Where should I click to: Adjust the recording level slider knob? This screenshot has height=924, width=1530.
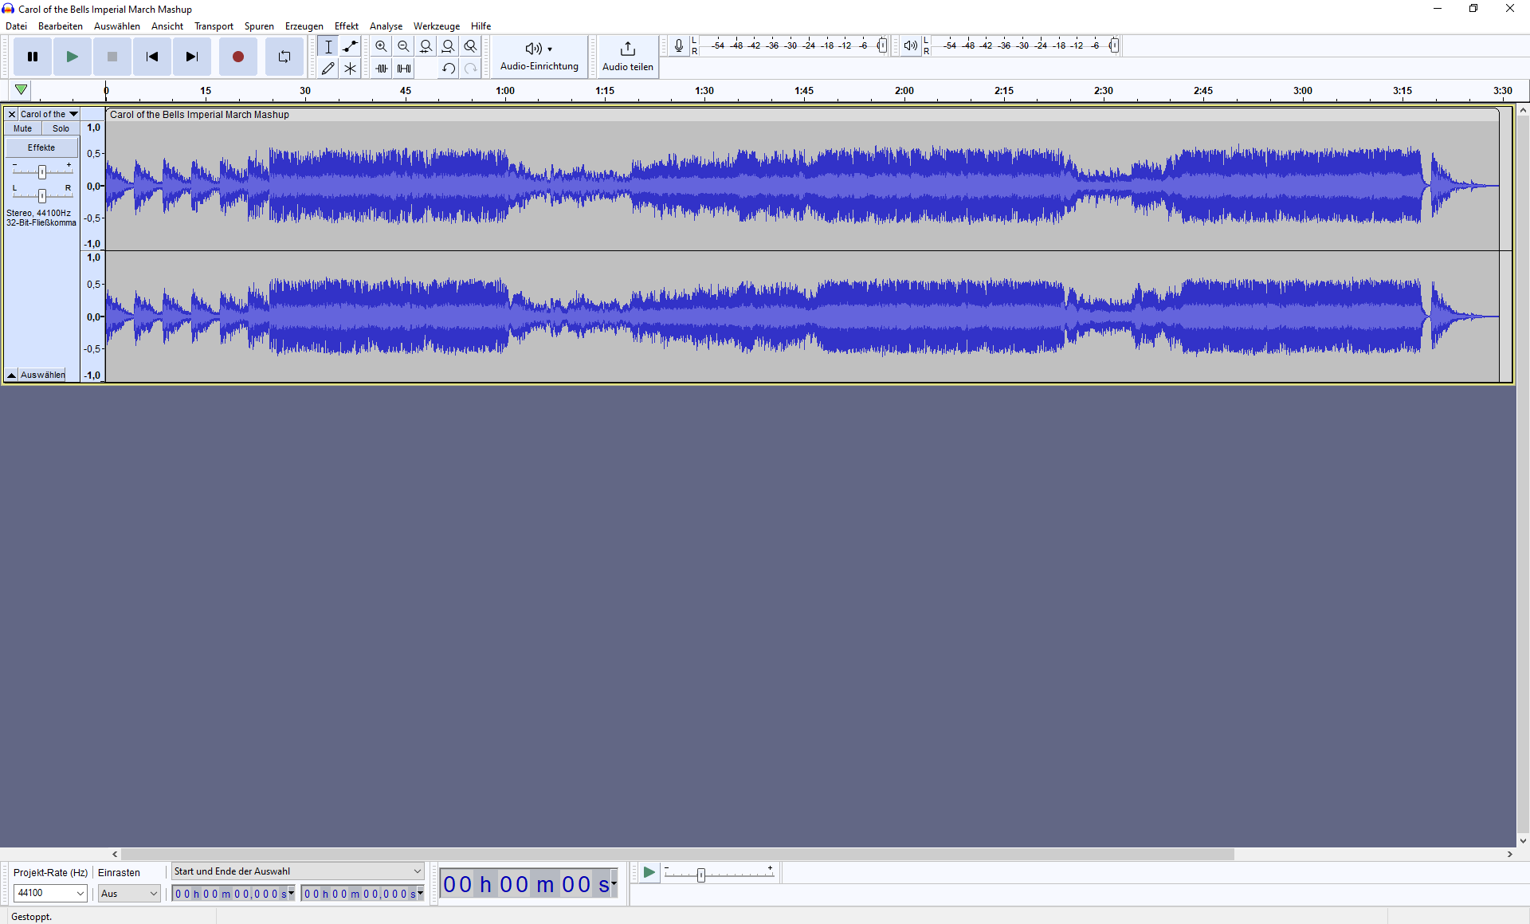tap(882, 46)
